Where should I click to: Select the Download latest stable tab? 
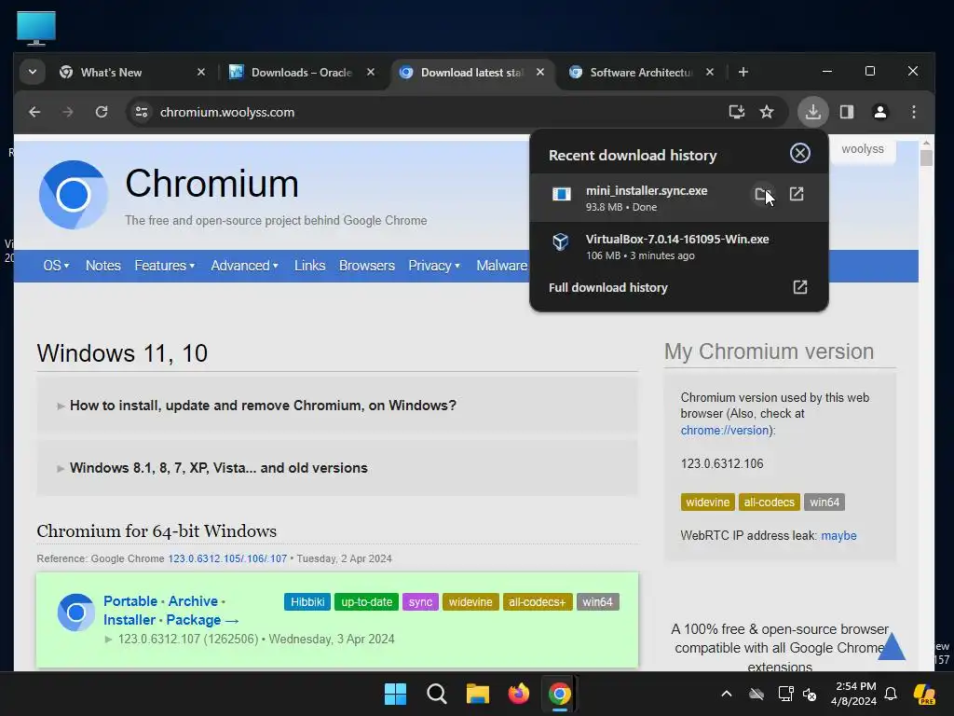pyautogui.click(x=471, y=72)
